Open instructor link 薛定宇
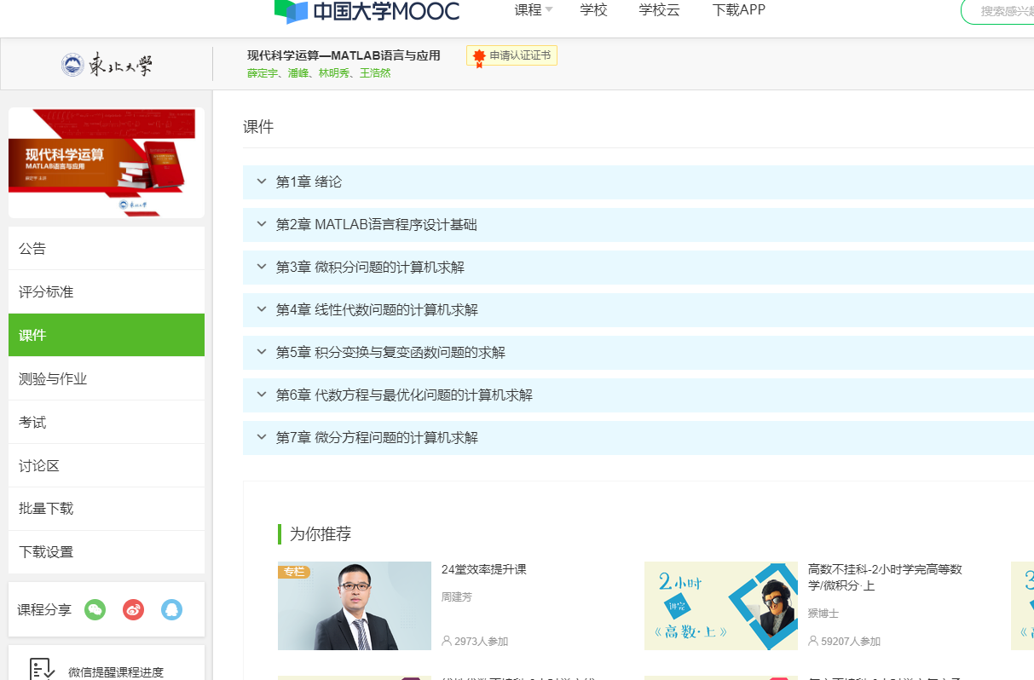The height and width of the screenshot is (680, 1034). [x=263, y=73]
